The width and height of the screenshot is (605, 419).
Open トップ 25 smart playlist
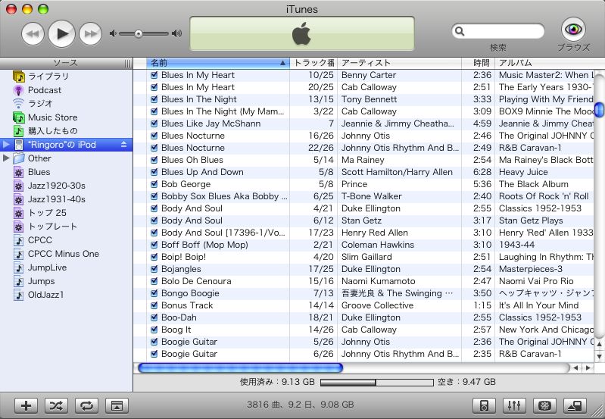click(67, 213)
